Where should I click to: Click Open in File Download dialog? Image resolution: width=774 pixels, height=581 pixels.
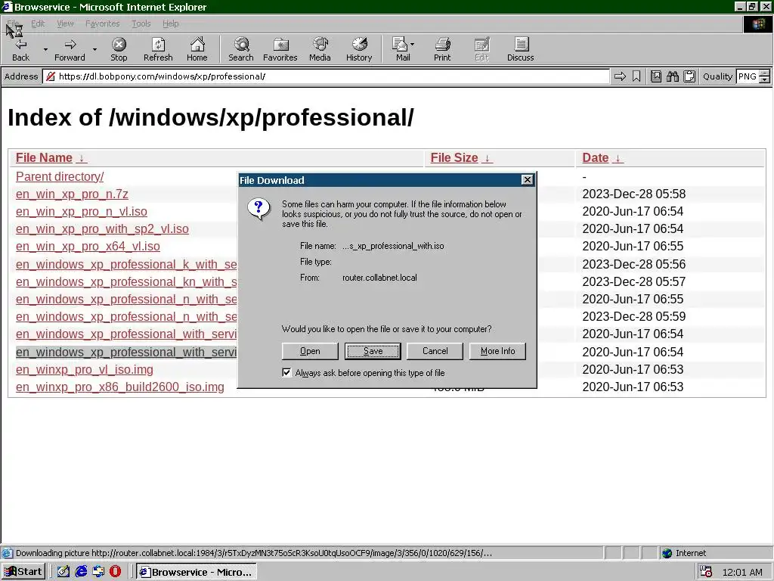310,351
